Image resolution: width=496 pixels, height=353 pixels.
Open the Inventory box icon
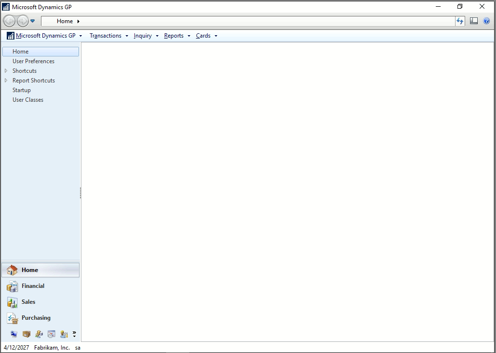point(26,334)
